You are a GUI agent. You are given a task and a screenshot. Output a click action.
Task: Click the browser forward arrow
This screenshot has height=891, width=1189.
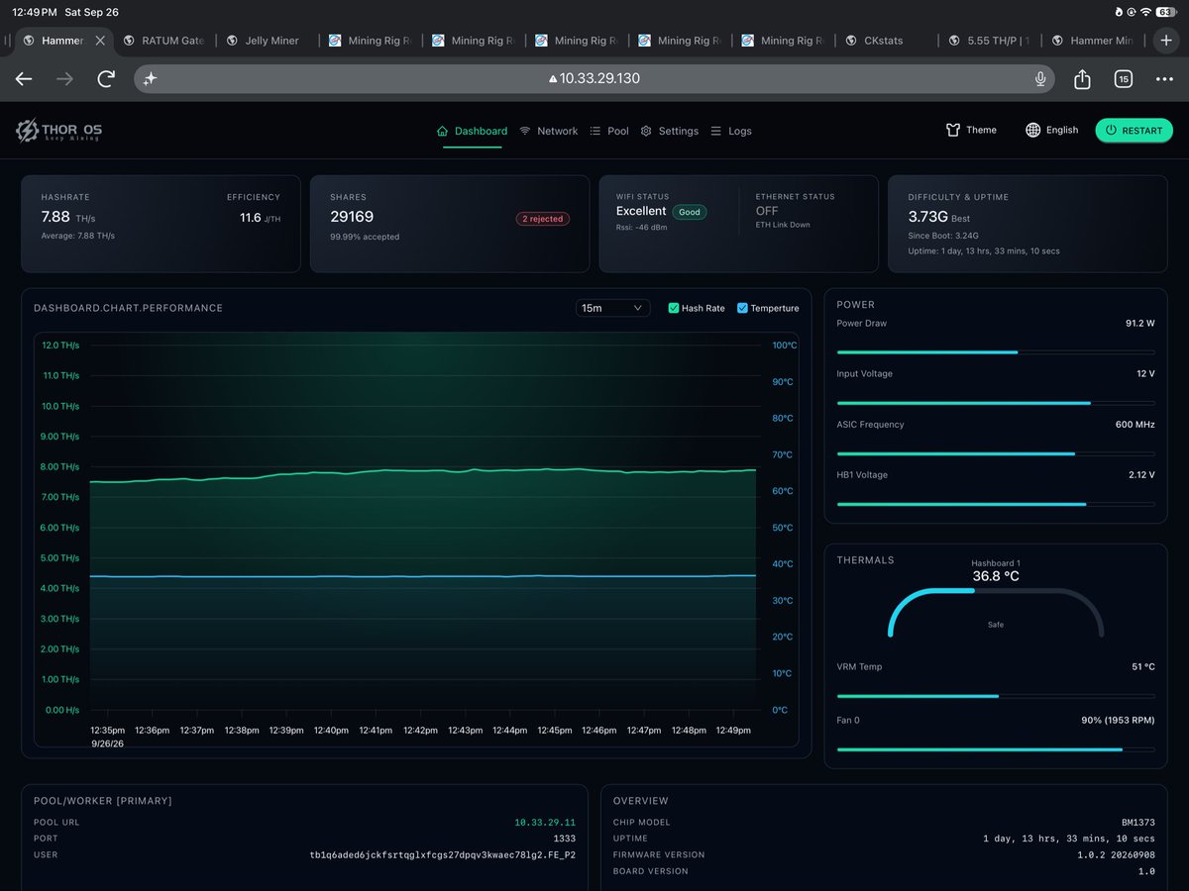(65, 79)
